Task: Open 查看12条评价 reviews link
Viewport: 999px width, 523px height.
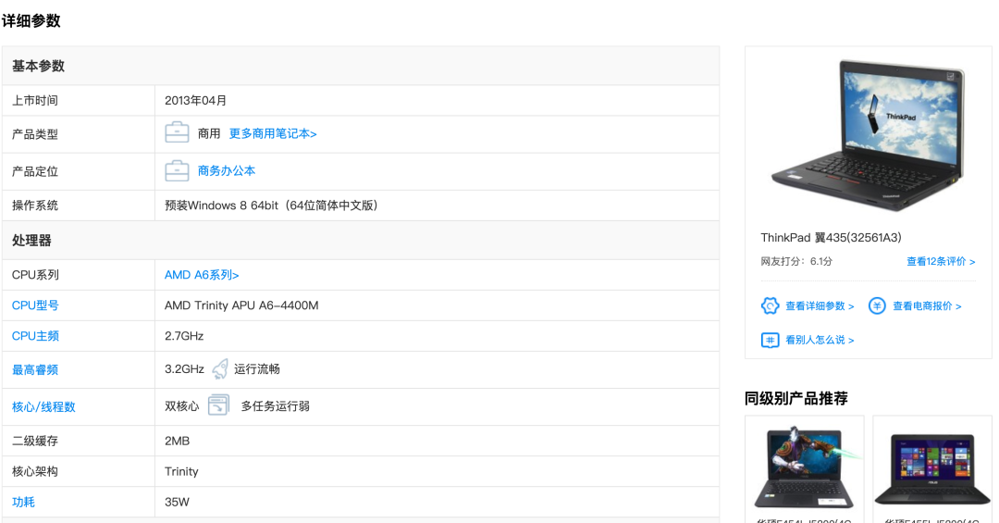Action: tap(941, 261)
